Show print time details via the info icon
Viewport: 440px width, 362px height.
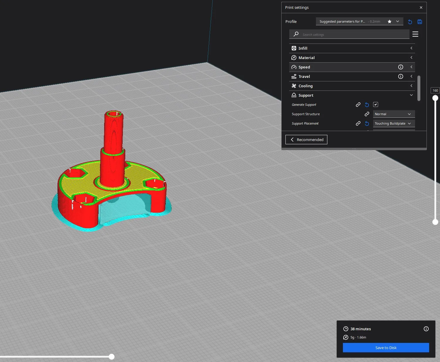tap(426, 329)
